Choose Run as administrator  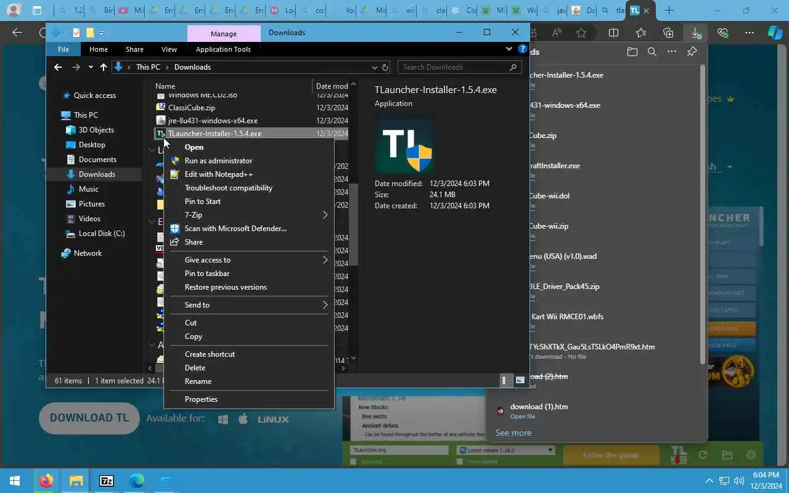249,160
